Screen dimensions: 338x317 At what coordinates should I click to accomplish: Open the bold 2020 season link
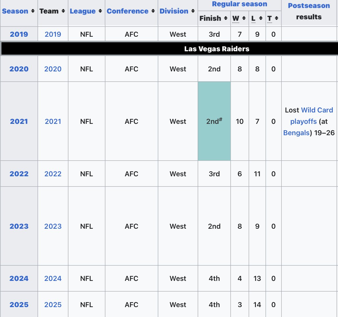point(19,69)
